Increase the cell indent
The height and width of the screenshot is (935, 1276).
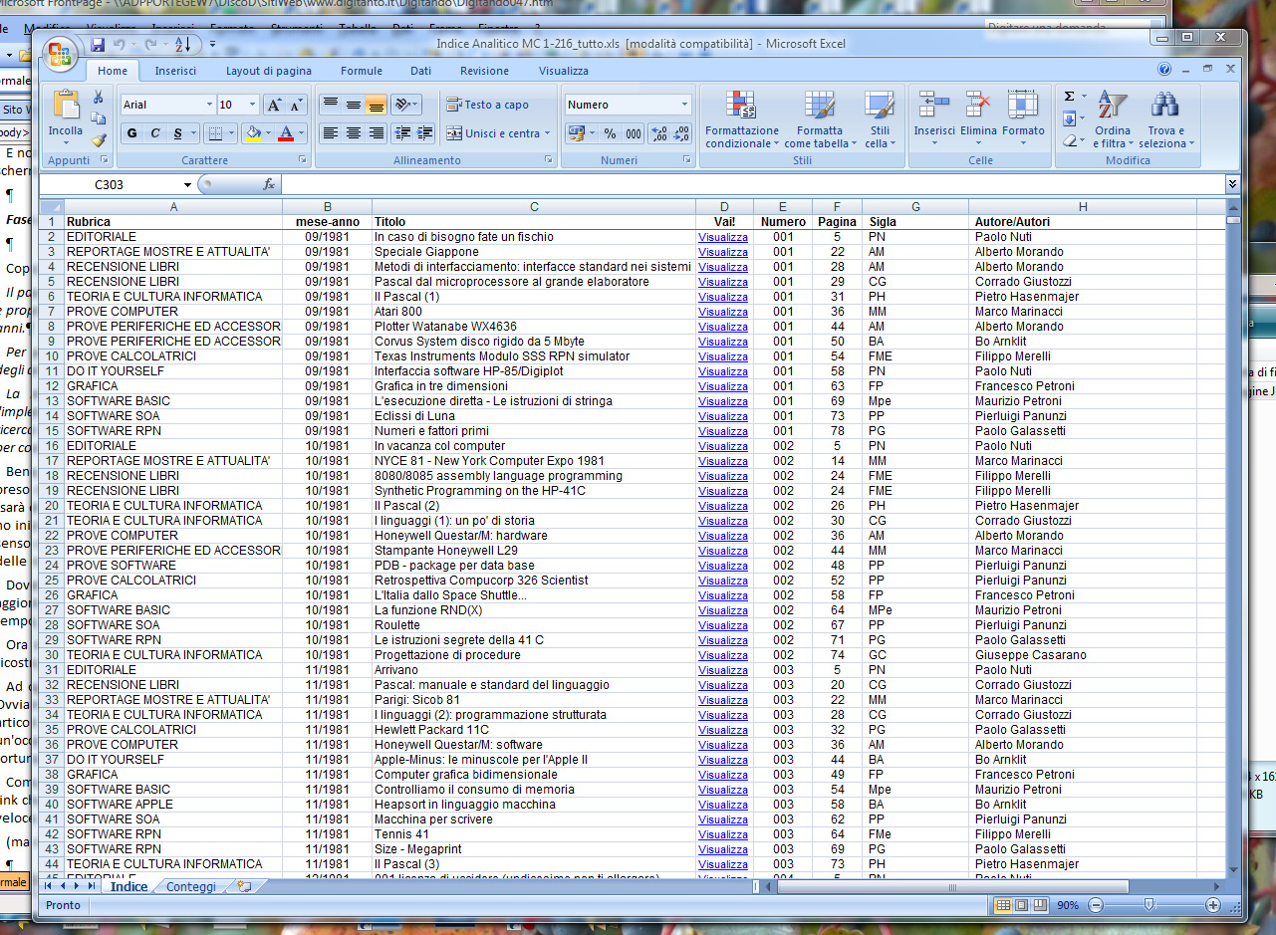[x=425, y=133]
